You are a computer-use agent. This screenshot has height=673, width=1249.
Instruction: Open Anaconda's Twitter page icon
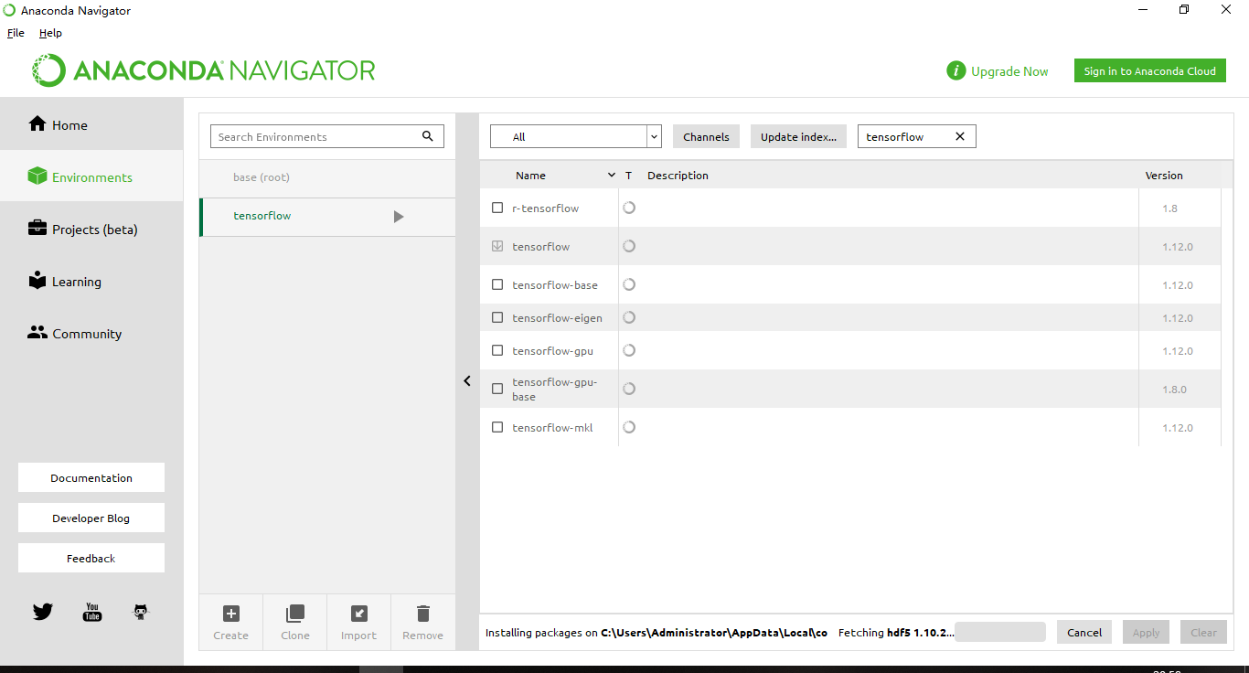[42, 612]
